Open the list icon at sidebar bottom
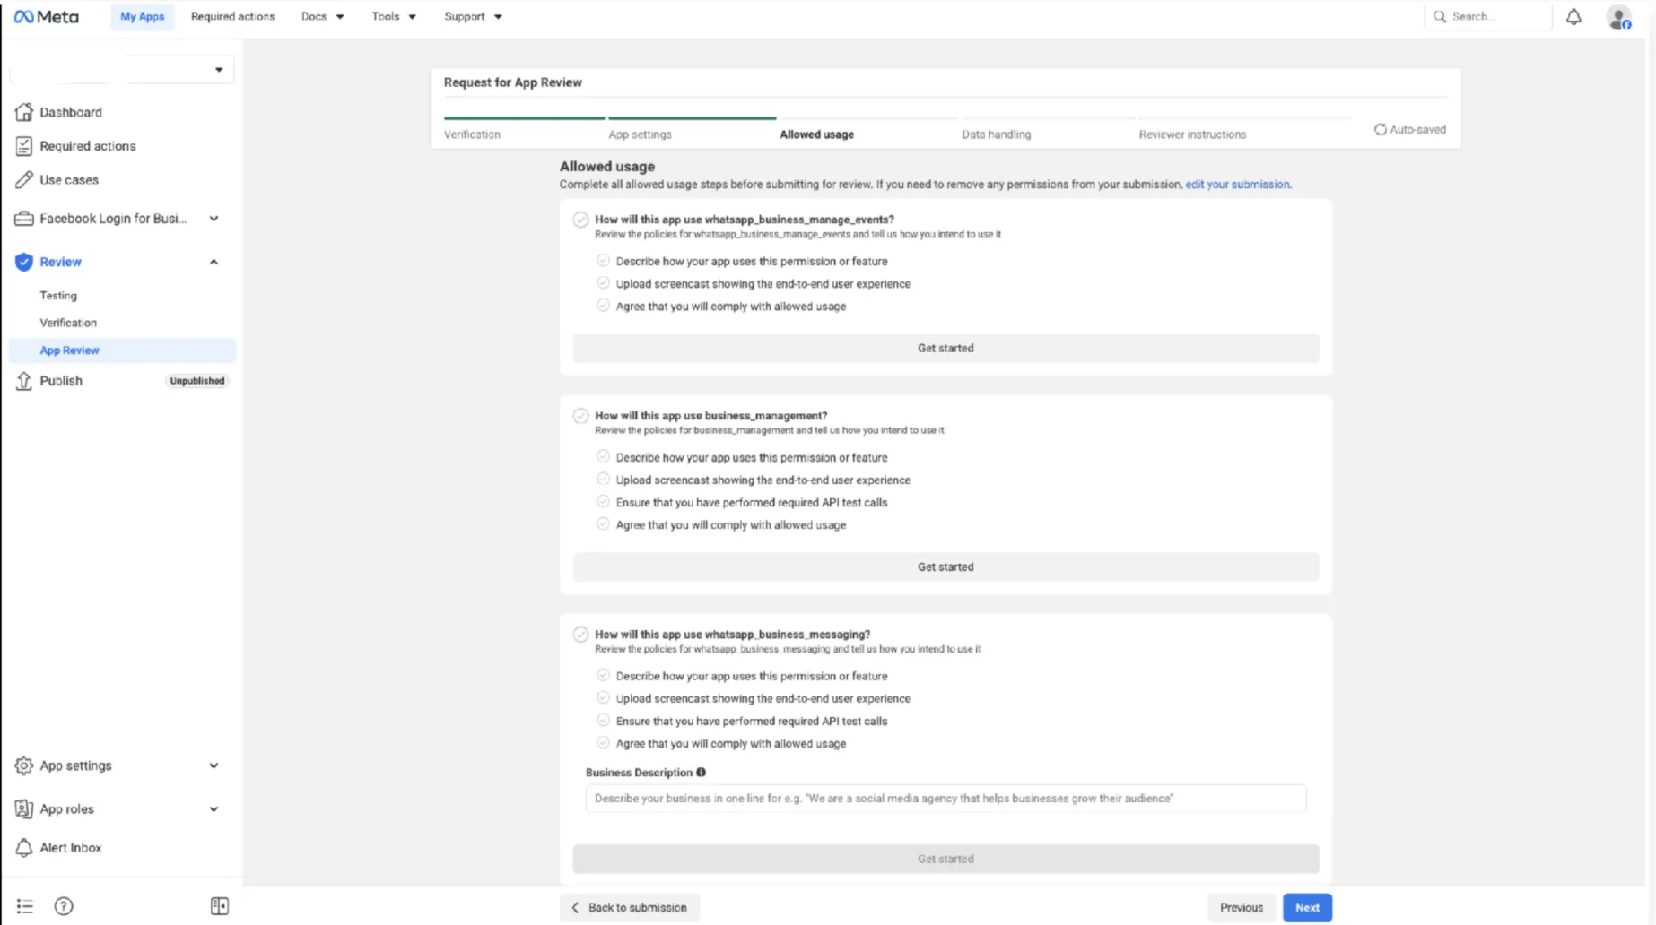1656x925 pixels. tap(25, 906)
